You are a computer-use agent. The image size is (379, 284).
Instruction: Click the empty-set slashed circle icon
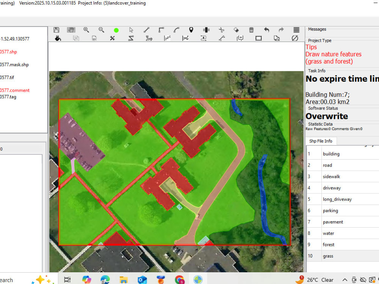click(x=295, y=38)
